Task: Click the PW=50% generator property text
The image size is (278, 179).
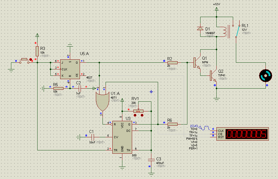Action: tap(192, 139)
